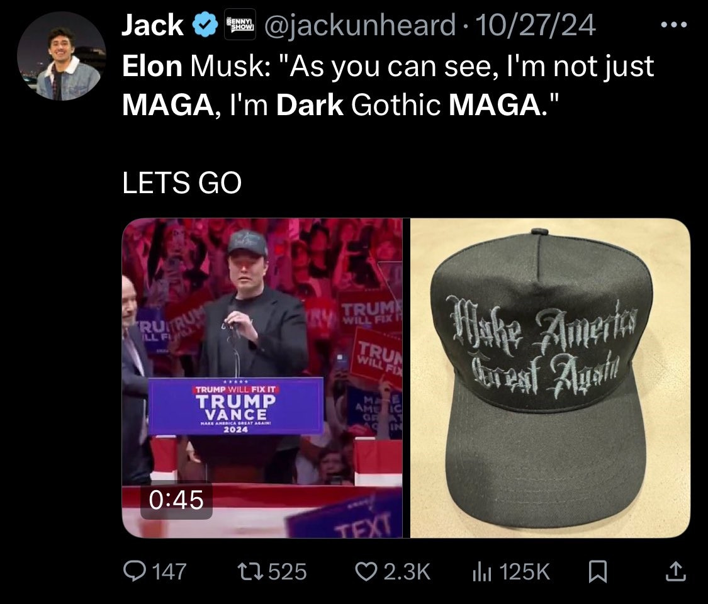Open Jack's profile picture

click(x=62, y=57)
